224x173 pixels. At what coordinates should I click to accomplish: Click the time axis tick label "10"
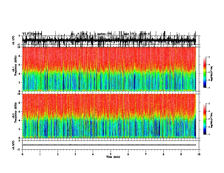tap(199, 154)
